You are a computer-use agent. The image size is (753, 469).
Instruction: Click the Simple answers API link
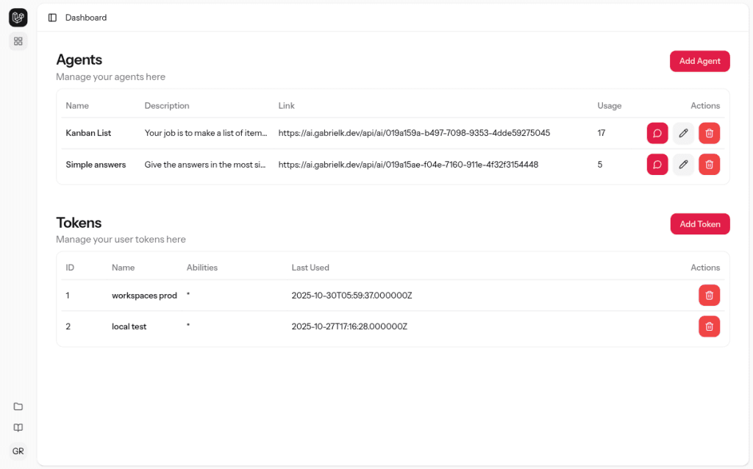pos(408,165)
